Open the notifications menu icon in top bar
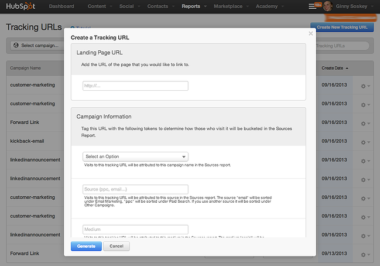Image resolution: width=380 pixels, height=266 pixels. tap(313, 6)
